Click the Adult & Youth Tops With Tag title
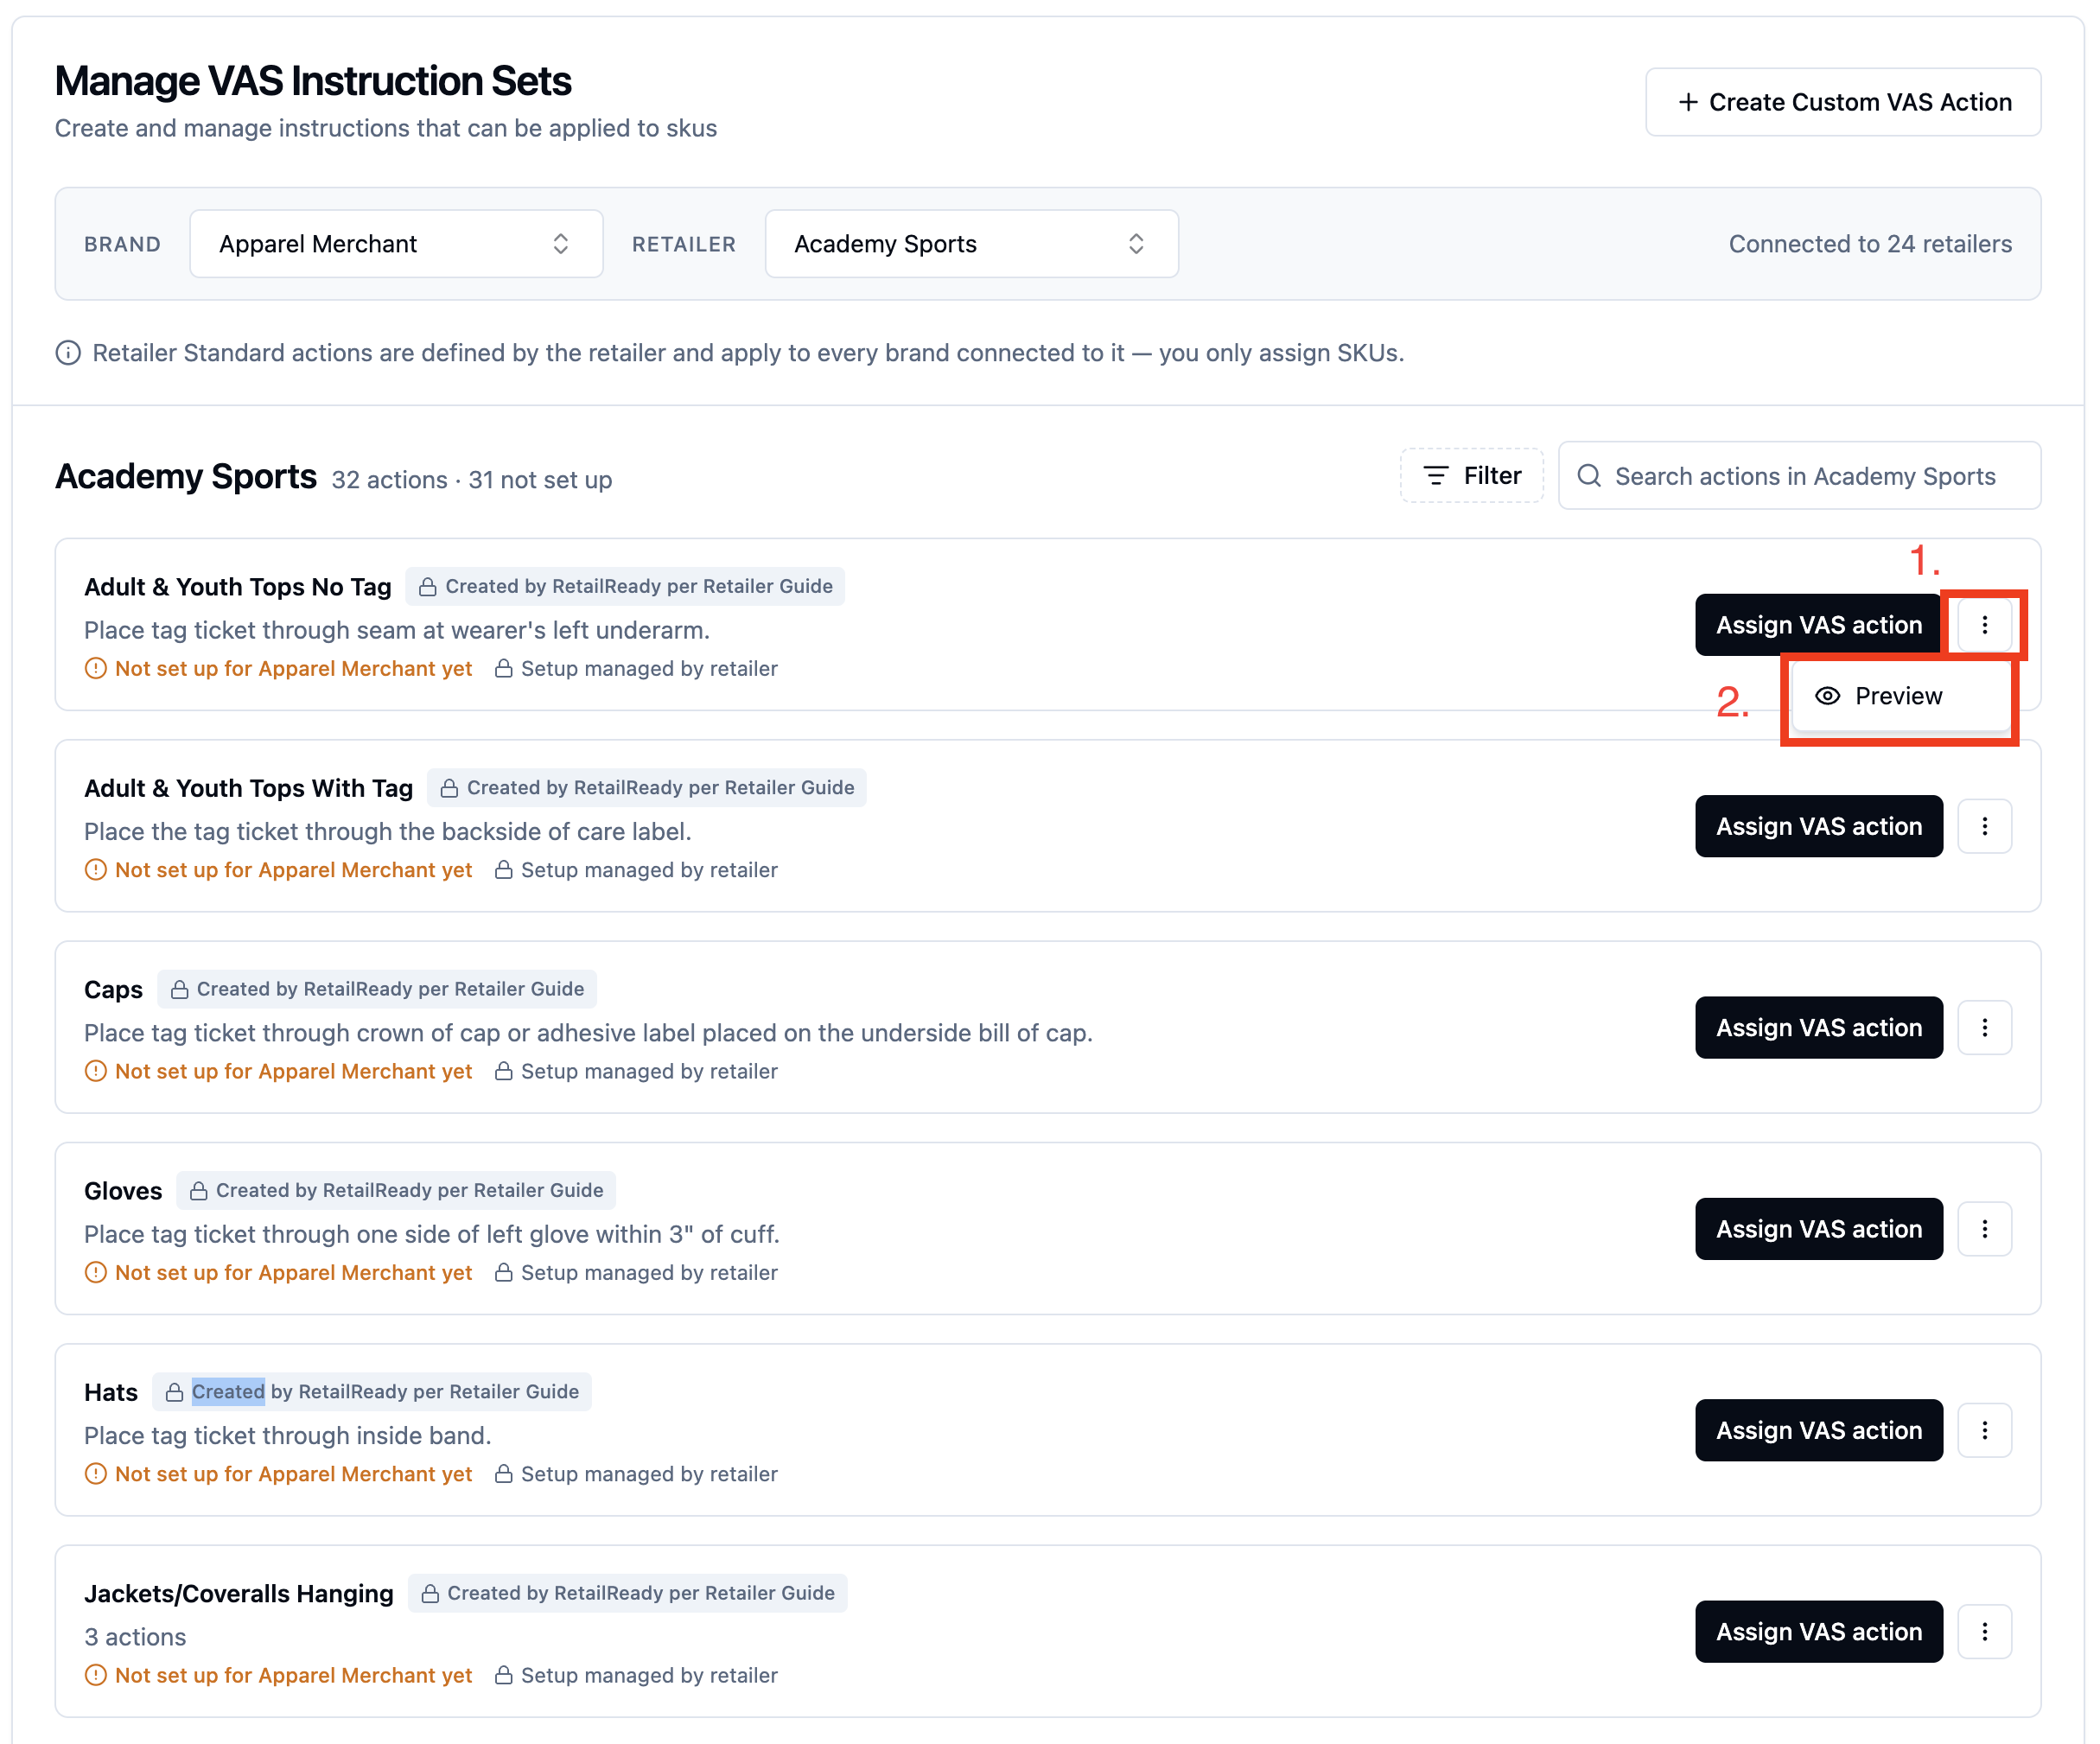2100x1744 pixels. pyautogui.click(x=248, y=788)
